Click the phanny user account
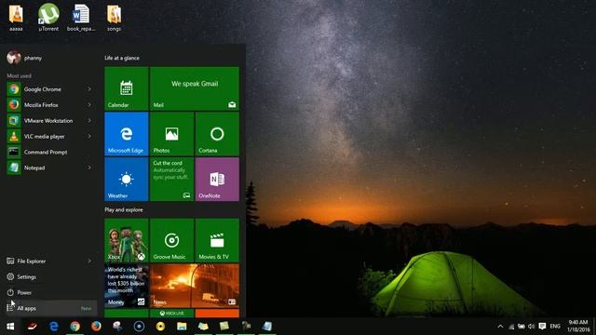The image size is (596, 335). click(x=25, y=58)
